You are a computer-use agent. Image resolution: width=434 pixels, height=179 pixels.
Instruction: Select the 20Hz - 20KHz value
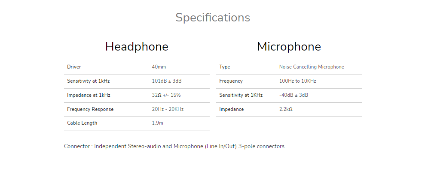168,109
